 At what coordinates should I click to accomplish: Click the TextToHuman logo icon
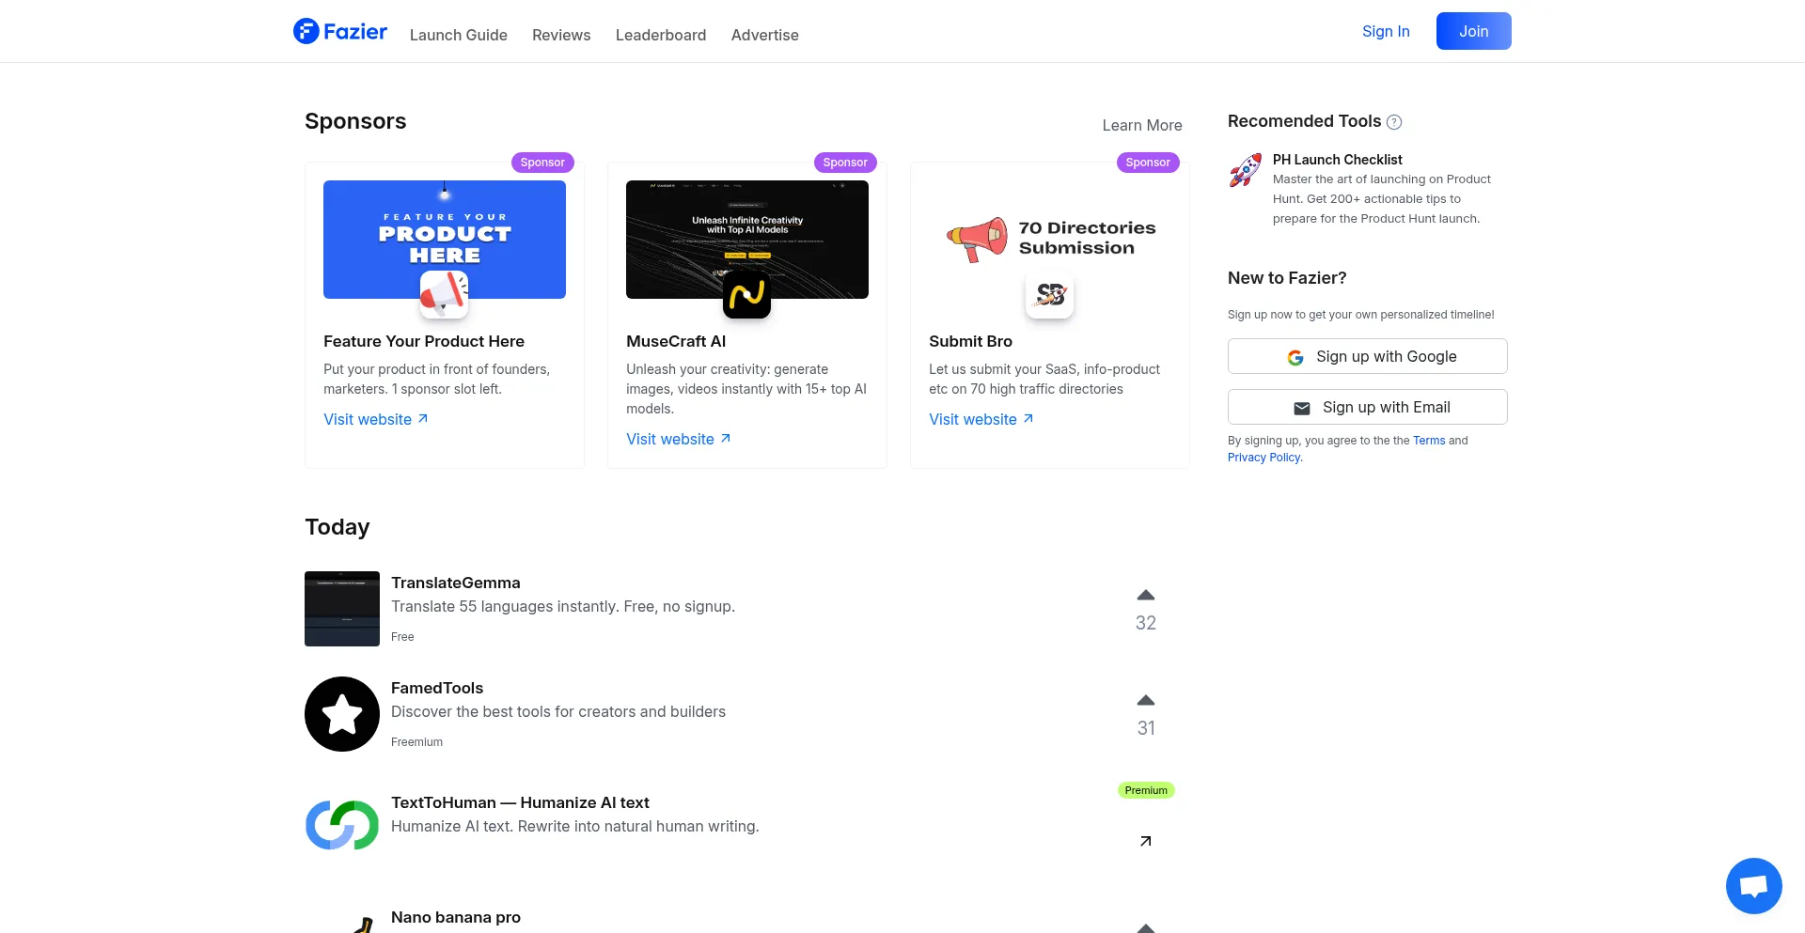tap(342, 825)
